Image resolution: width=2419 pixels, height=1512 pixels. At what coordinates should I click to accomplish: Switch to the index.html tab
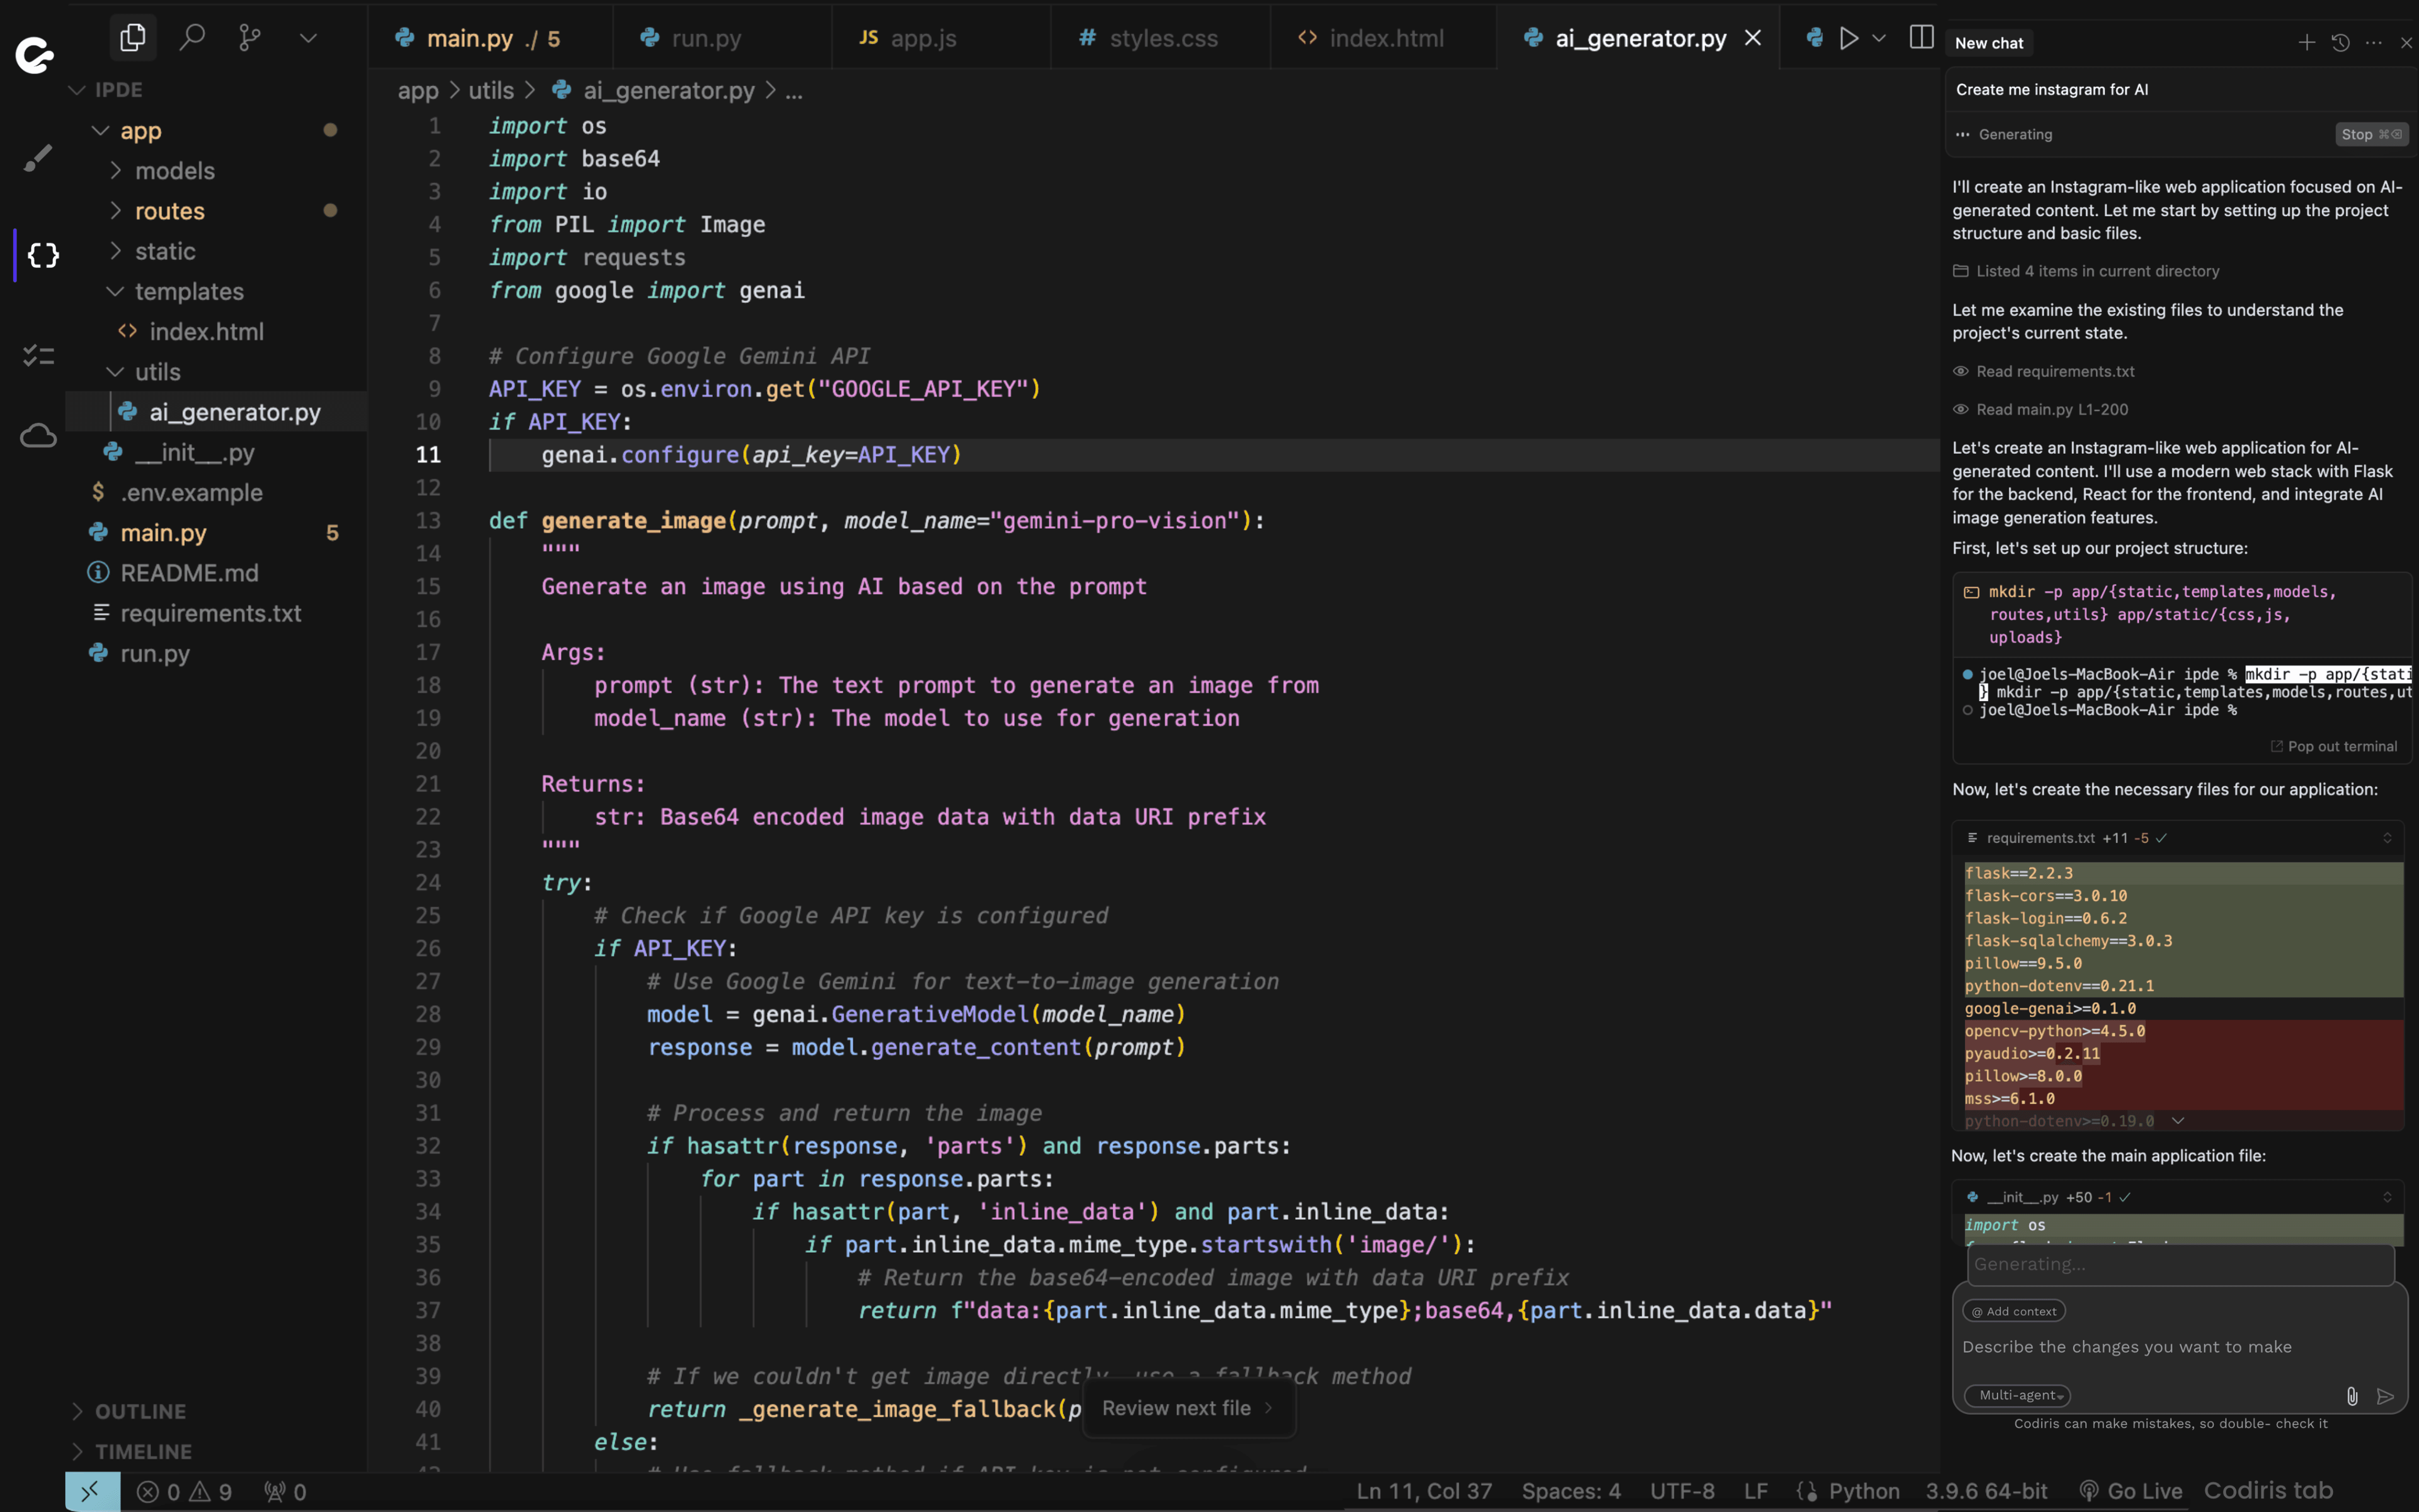[x=1384, y=38]
